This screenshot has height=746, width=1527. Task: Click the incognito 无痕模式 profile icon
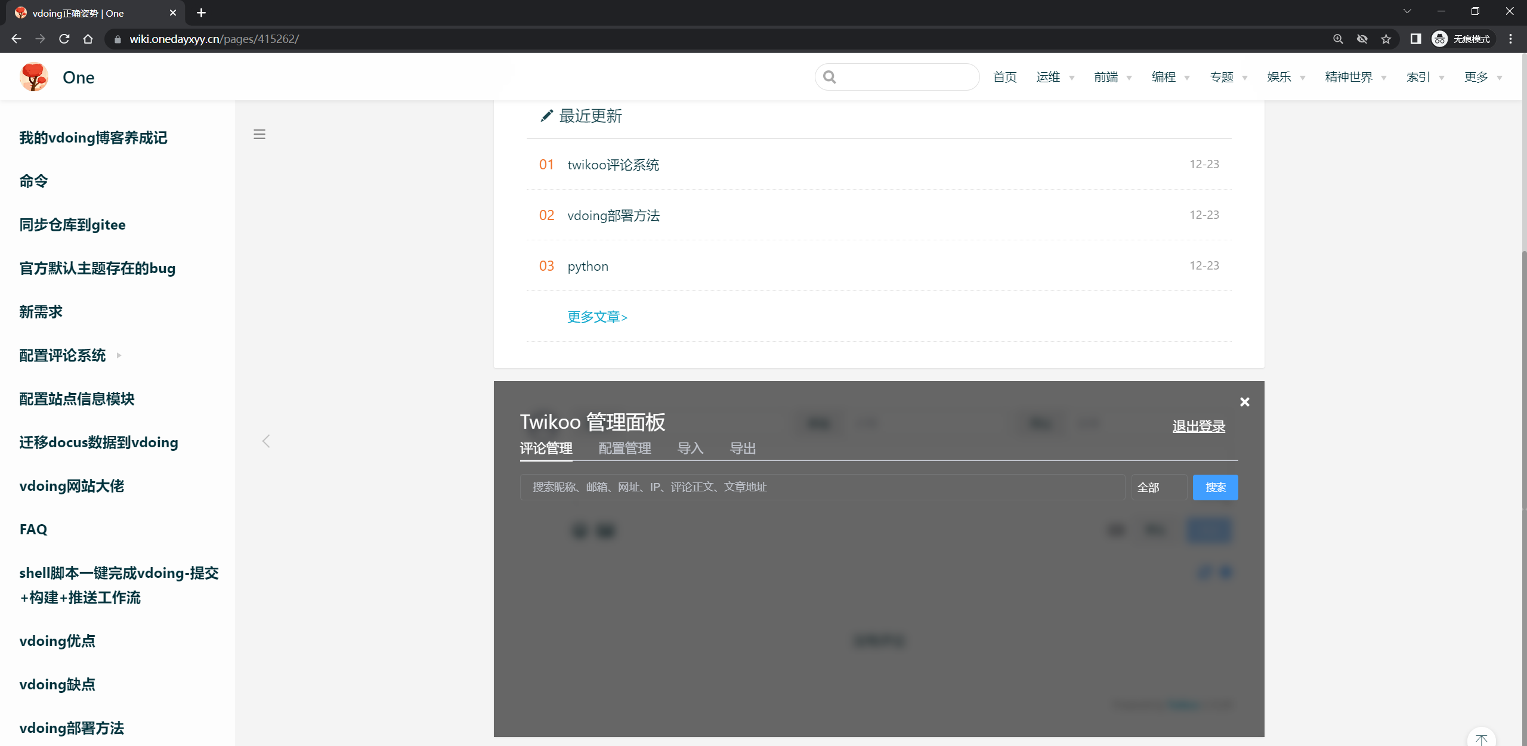(1463, 39)
